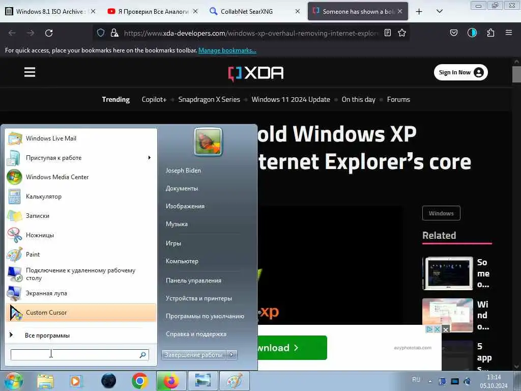This screenshot has height=391, width=521.
Task: Click the browser Back arrow
Action: 12,33
